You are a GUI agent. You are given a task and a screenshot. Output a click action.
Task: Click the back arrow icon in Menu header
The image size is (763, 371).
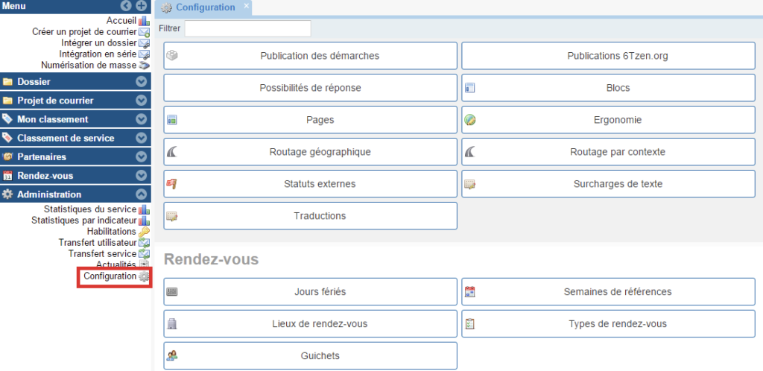point(126,6)
